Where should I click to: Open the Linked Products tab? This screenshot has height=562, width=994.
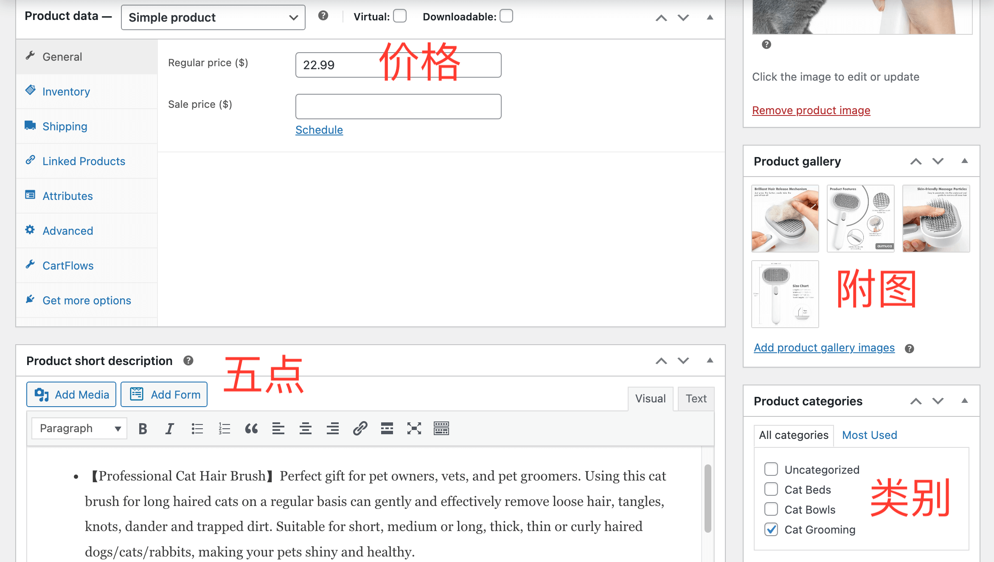87,161
